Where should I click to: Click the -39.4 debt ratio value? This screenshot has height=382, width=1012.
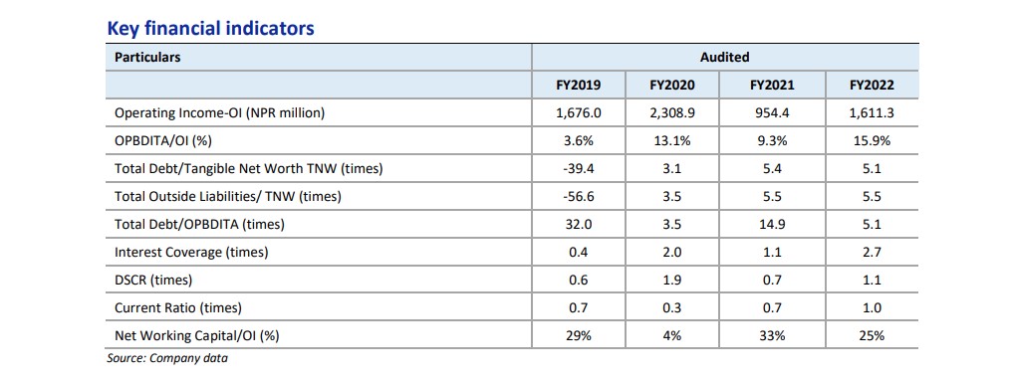coord(579,169)
